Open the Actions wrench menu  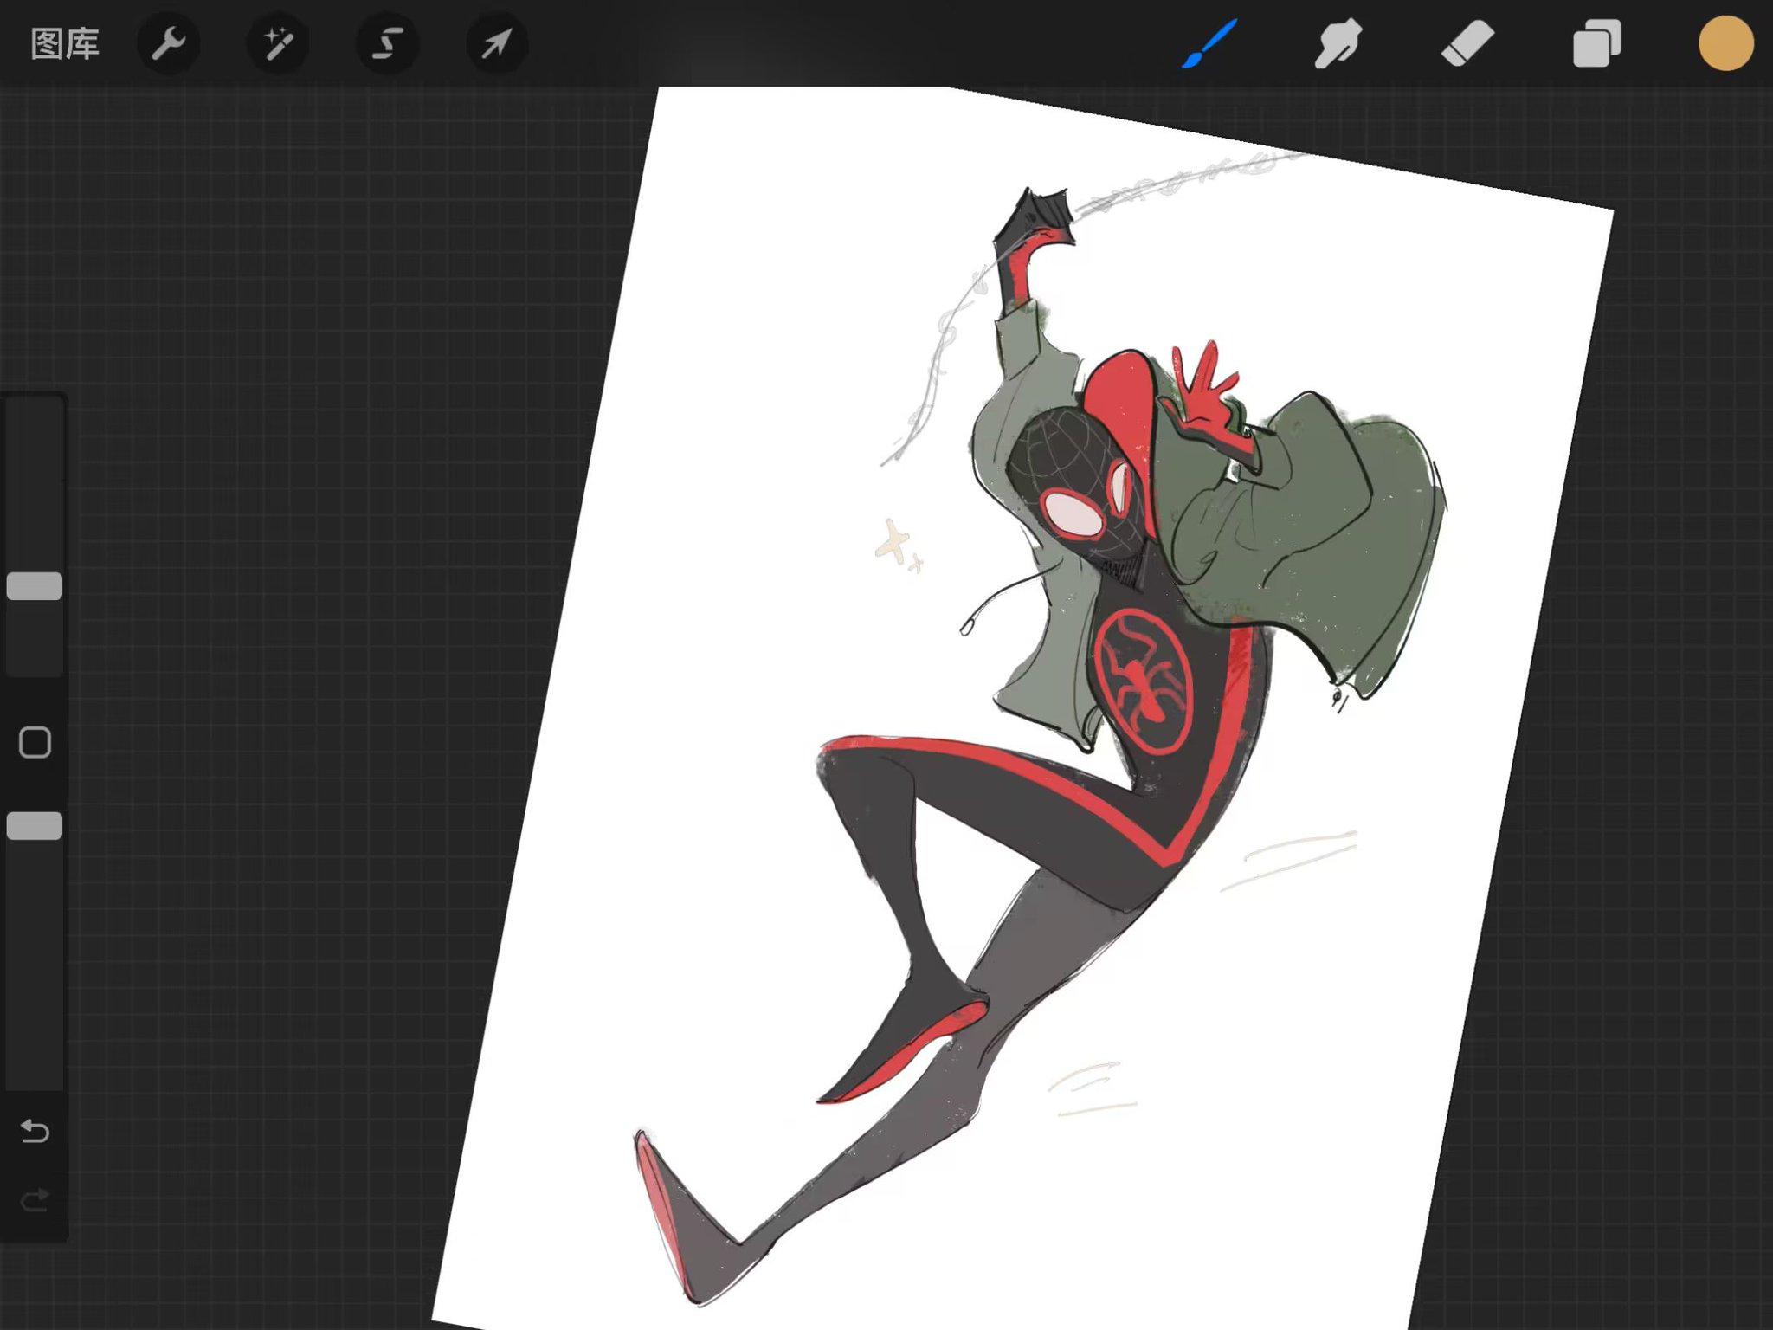[x=169, y=43]
